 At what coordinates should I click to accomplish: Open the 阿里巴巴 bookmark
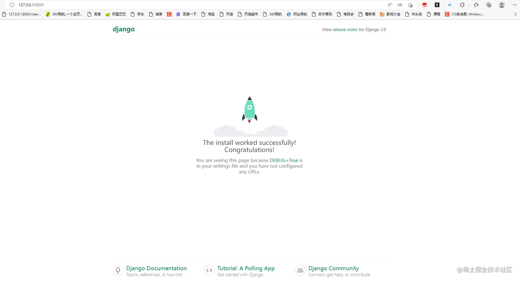coord(116,14)
